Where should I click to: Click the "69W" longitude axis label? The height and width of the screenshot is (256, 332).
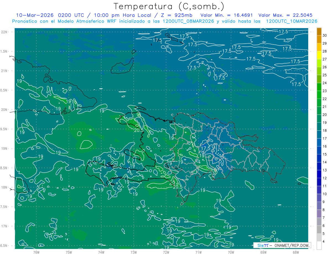point(263,252)
